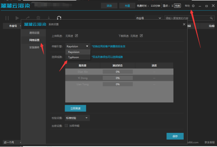The image size is (217, 147).
Task: Click the 保存 save button
Action: 175,136
